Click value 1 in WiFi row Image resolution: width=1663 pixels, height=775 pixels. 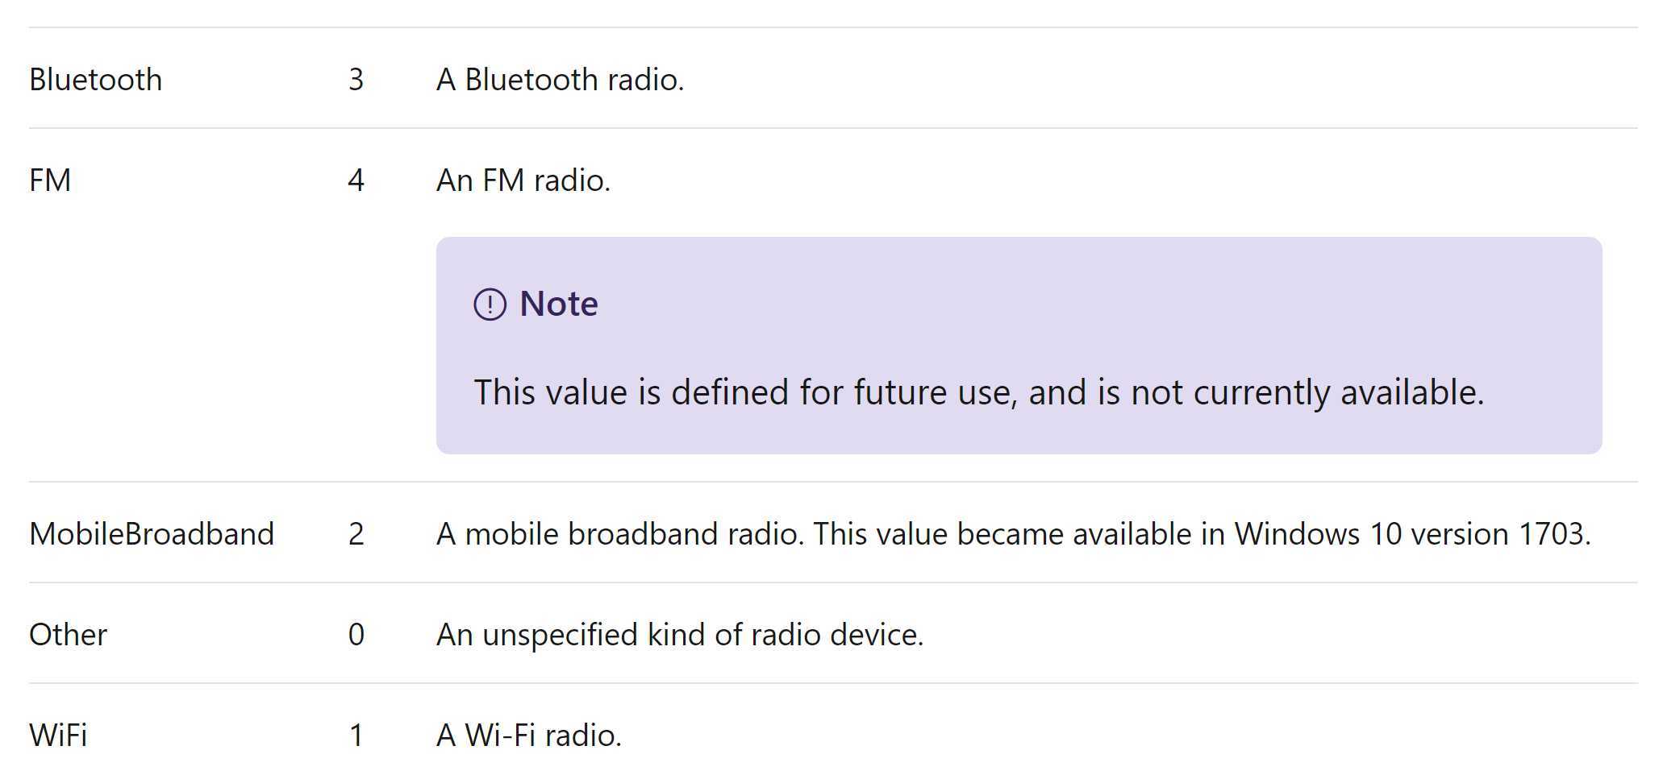(356, 736)
